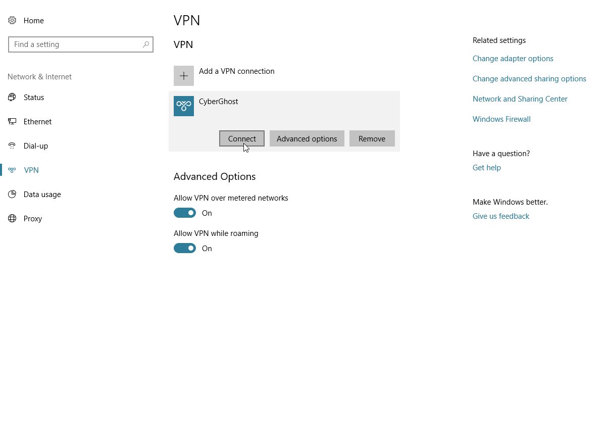Click the VPN sidebar icon
Screen dimensions: 606x434
click(12, 170)
